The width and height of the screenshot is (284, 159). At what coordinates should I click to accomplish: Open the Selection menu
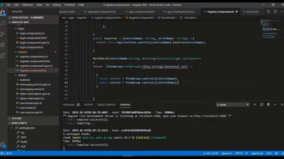click(28, 5)
